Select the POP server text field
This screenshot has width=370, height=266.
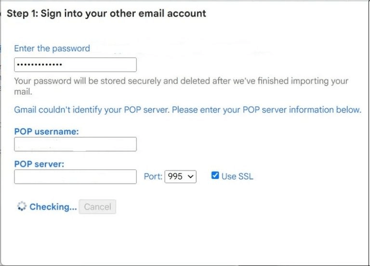pyautogui.click(x=75, y=177)
